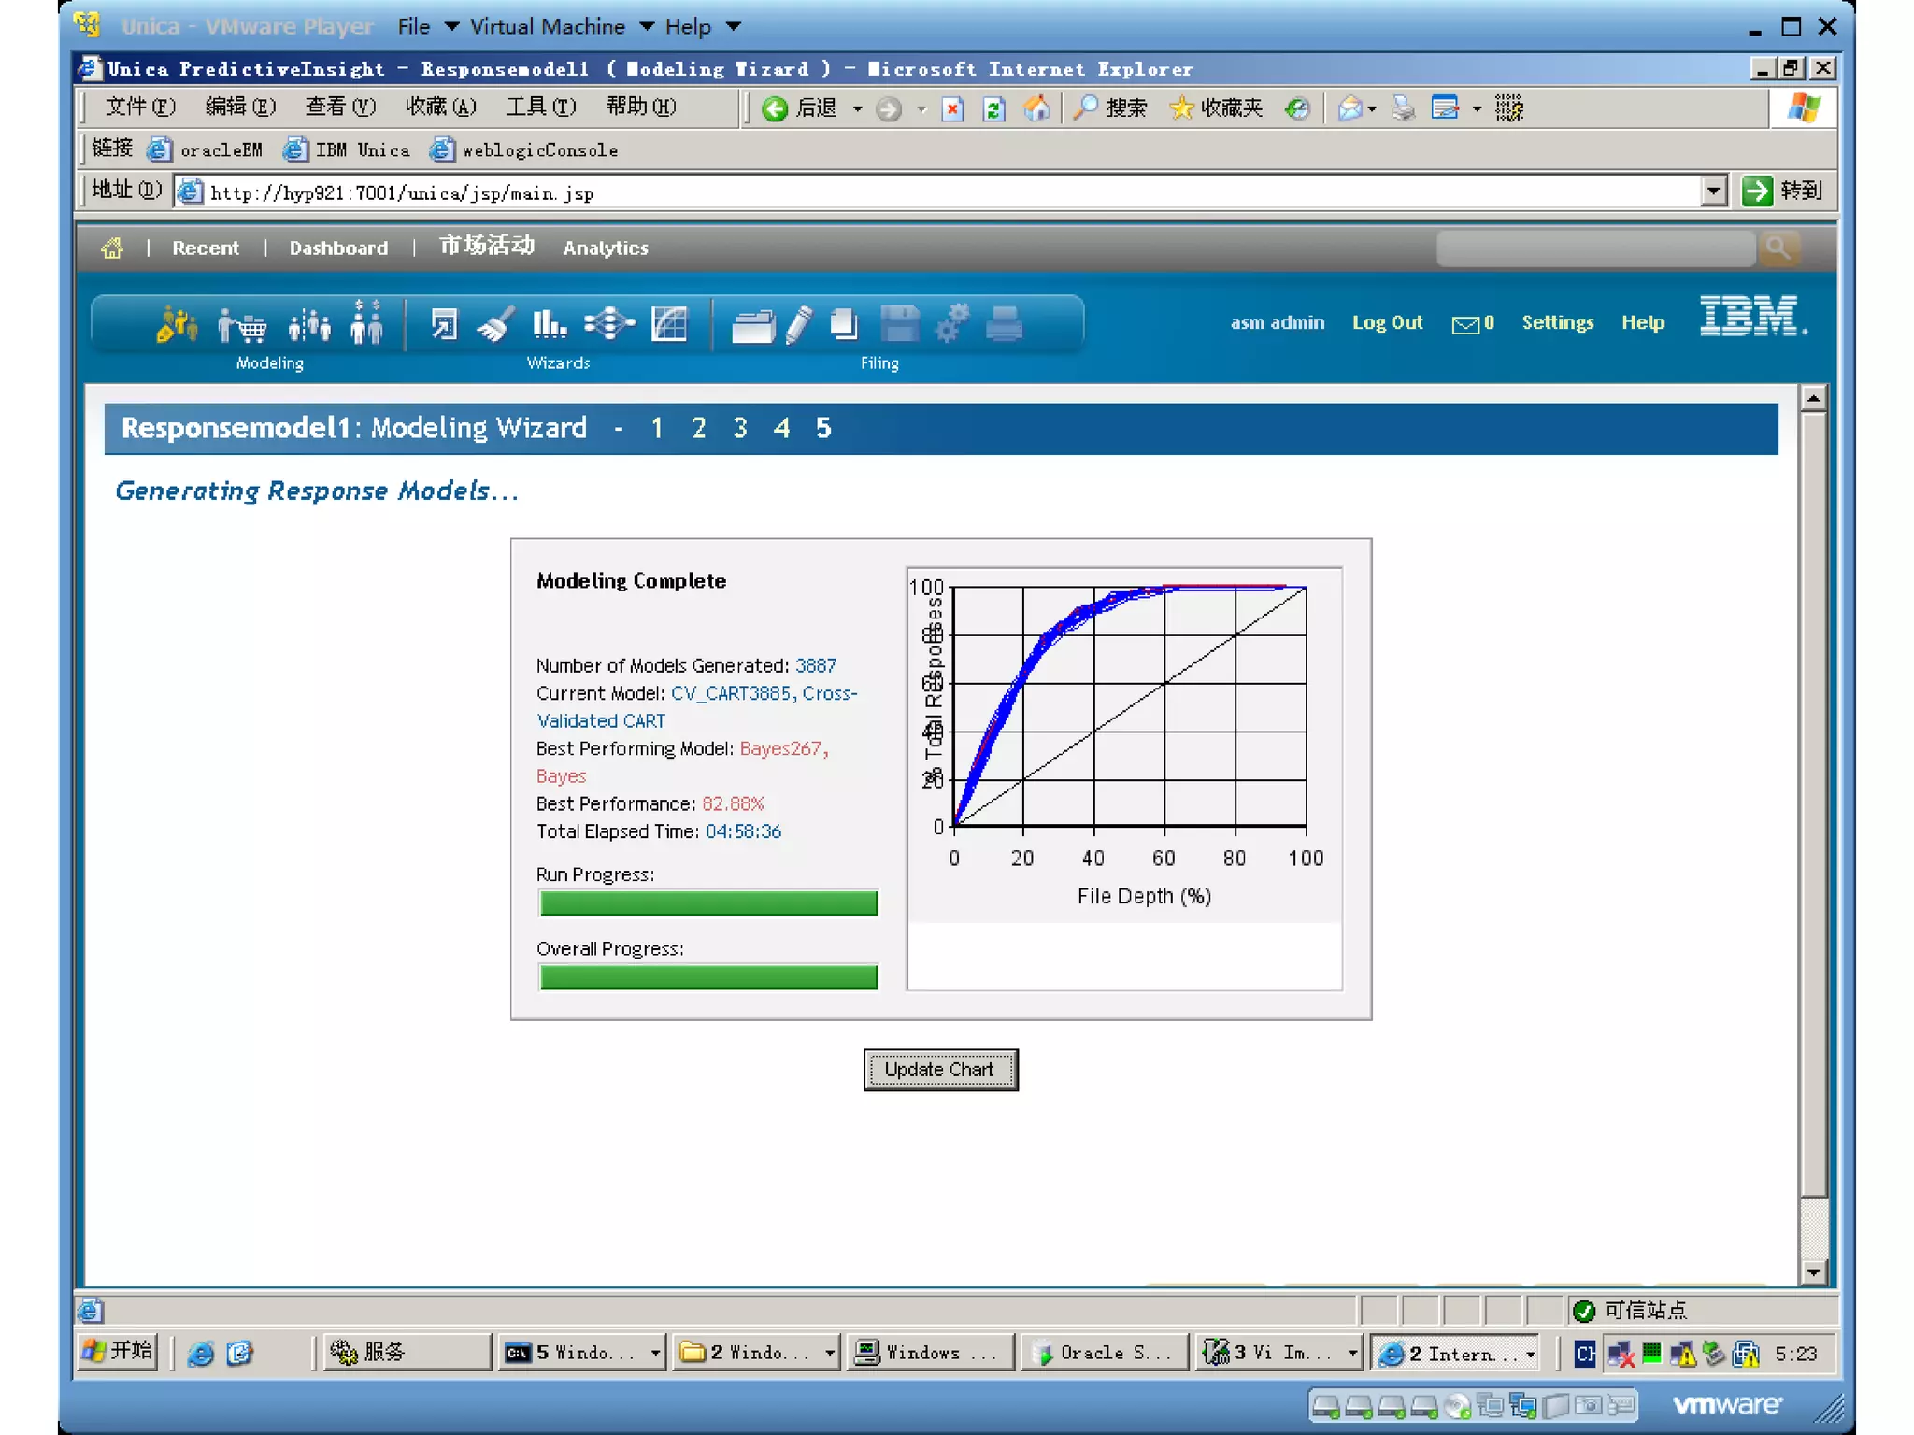The height and width of the screenshot is (1435, 1914).
Task: Click the lift chart grid wizard icon
Action: [x=669, y=324]
